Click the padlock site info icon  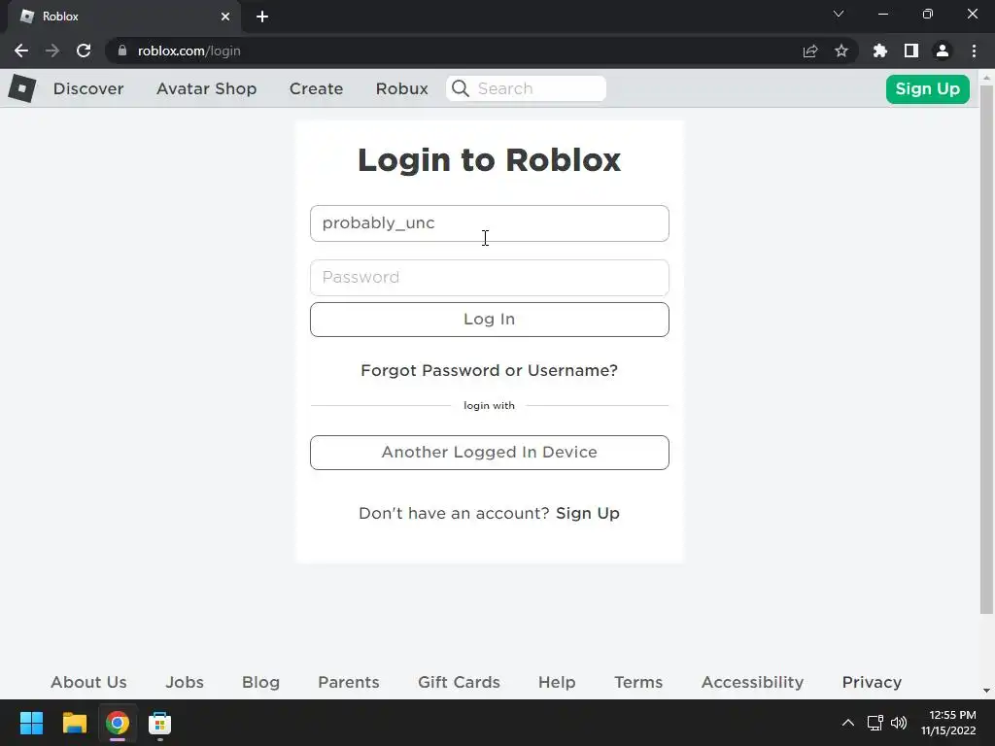[x=122, y=51]
